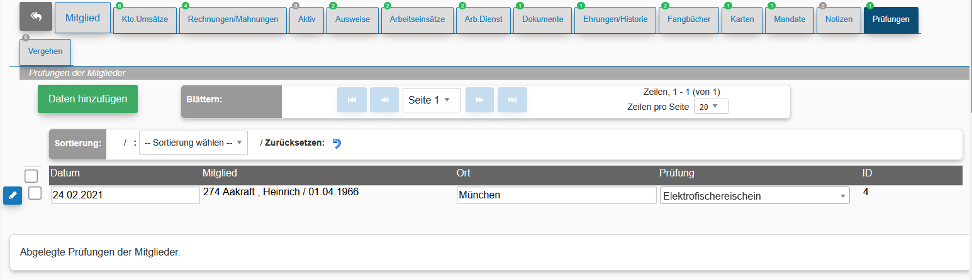Viewport: 972px width, 280px height.
Task: Click the Daten hinzufügen button
Action: (87, 99)
